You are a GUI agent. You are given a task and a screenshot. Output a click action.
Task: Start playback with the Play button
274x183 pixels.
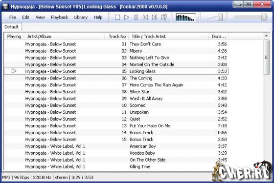tap(127, 17)
